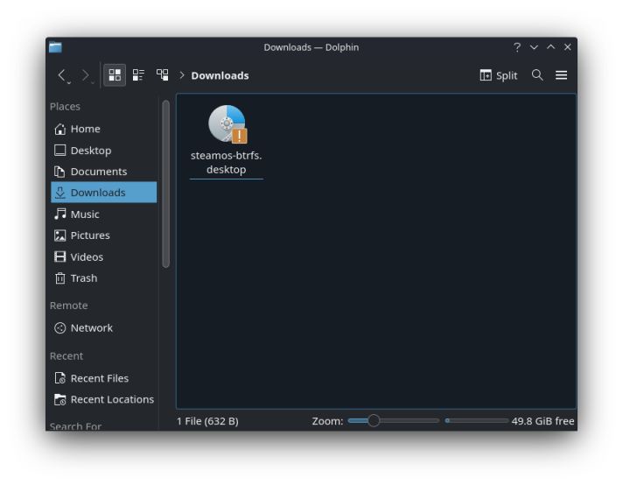623x485 pixels.
Task: Open Recent Files entry
Action: pyautogui.click(x=104, y=378)
